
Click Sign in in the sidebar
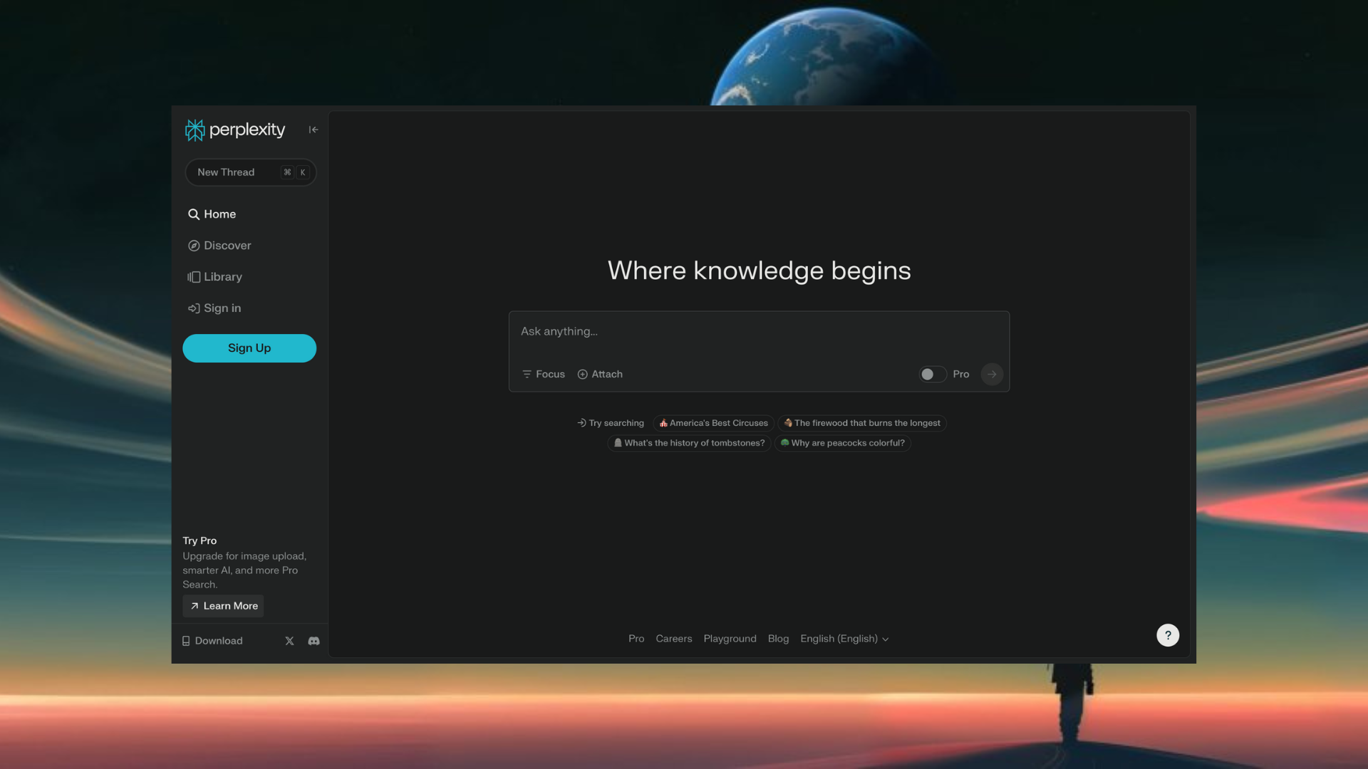(222, 308)
